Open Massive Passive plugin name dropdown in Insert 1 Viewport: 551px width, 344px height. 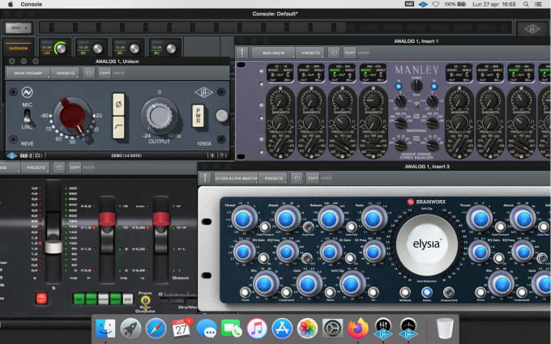[273, 53]
